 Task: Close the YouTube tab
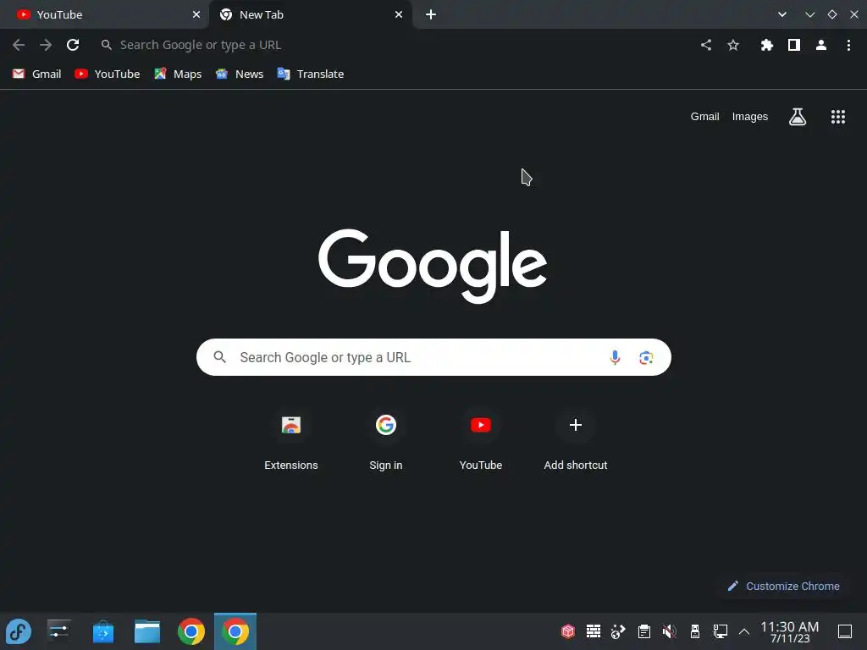pos(196,15)
